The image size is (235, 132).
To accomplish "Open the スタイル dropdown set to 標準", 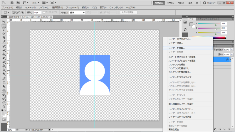I will click(77, 13).
